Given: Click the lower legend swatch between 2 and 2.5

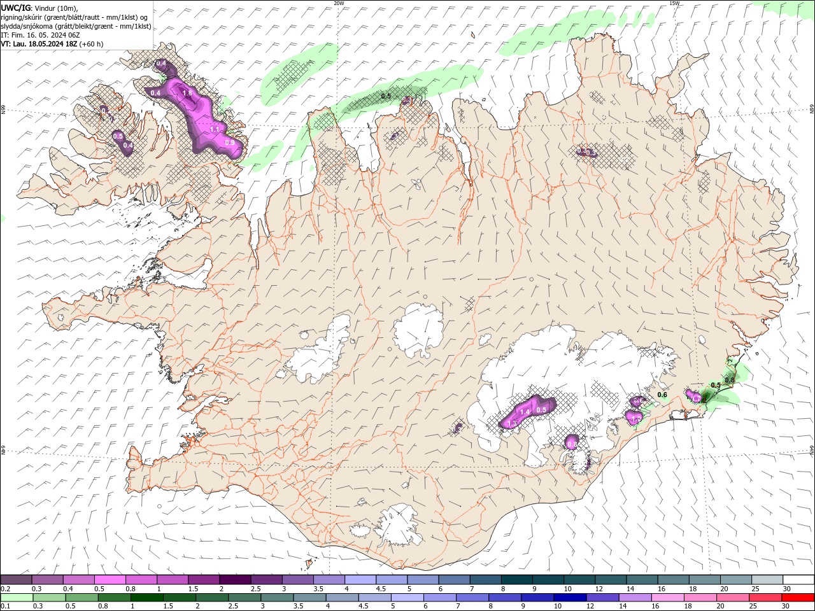Looking at the screenshot, I should [211, 598].
